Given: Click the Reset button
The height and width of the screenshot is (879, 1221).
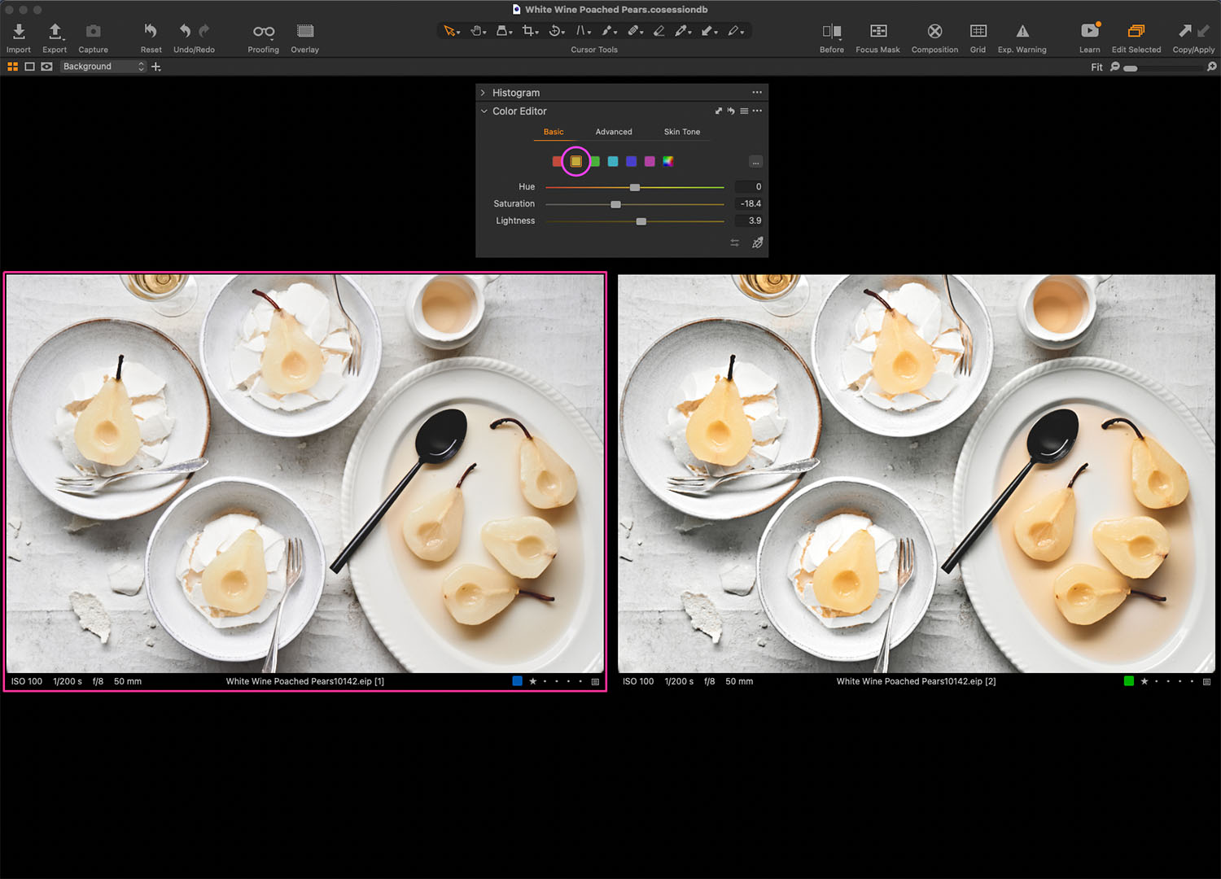Looking at the screenshot, I should click(151, 37).
